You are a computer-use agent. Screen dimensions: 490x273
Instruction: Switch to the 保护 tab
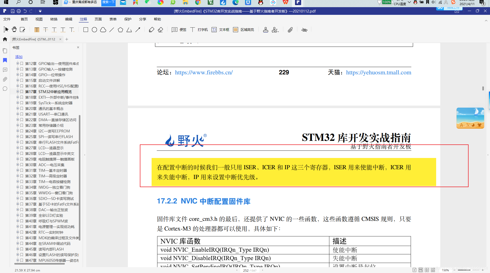pos(128,19)
